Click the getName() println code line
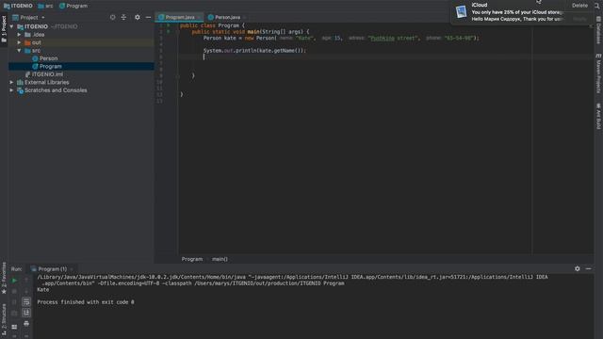 tap(254, 50)
